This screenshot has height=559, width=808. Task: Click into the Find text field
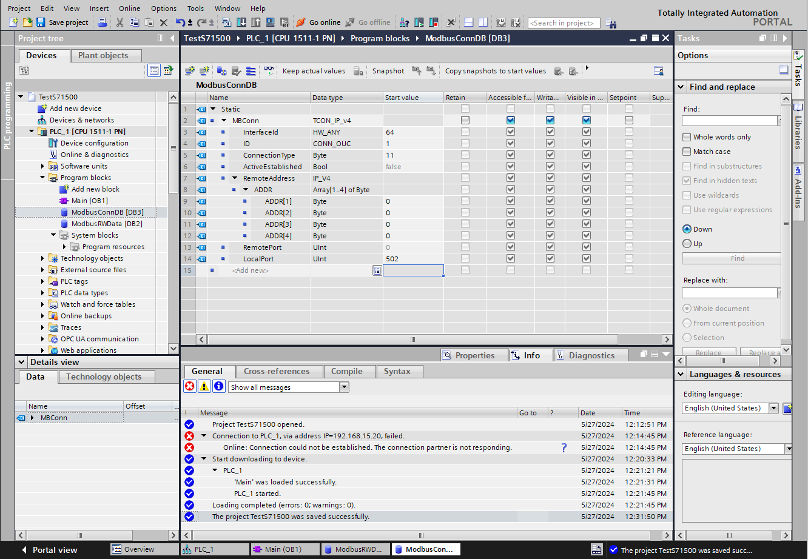(730, 121)
